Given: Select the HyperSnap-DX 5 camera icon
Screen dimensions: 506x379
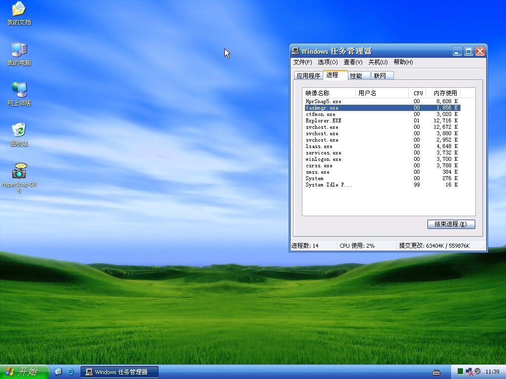Looking at the screenshot, I should [x=19, y=178].
